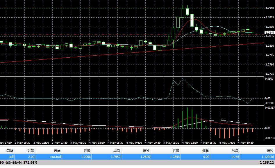Sort orders by the 手数 column header
The width and height of the screenshot is (275, 168).
tap(31, 150)
